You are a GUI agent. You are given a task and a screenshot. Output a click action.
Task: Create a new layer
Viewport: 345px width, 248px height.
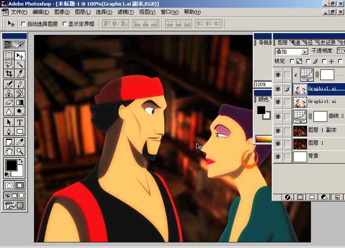pos(337,197)
